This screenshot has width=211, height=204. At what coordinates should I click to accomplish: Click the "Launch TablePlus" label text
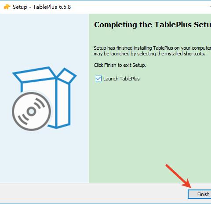[121, 79]
